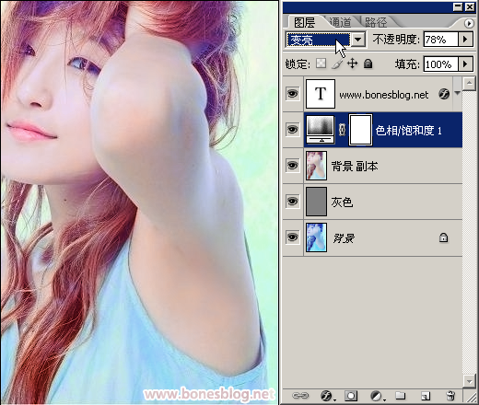
Task: Add a layer style via fx icon
Action: click(327, 396)
